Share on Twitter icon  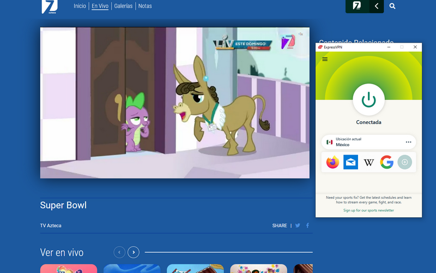(298, 225)
